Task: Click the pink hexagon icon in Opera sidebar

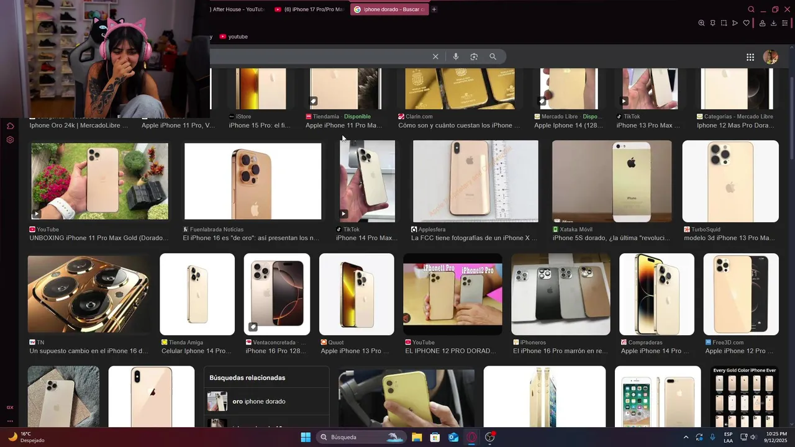Action: point(10,126)
